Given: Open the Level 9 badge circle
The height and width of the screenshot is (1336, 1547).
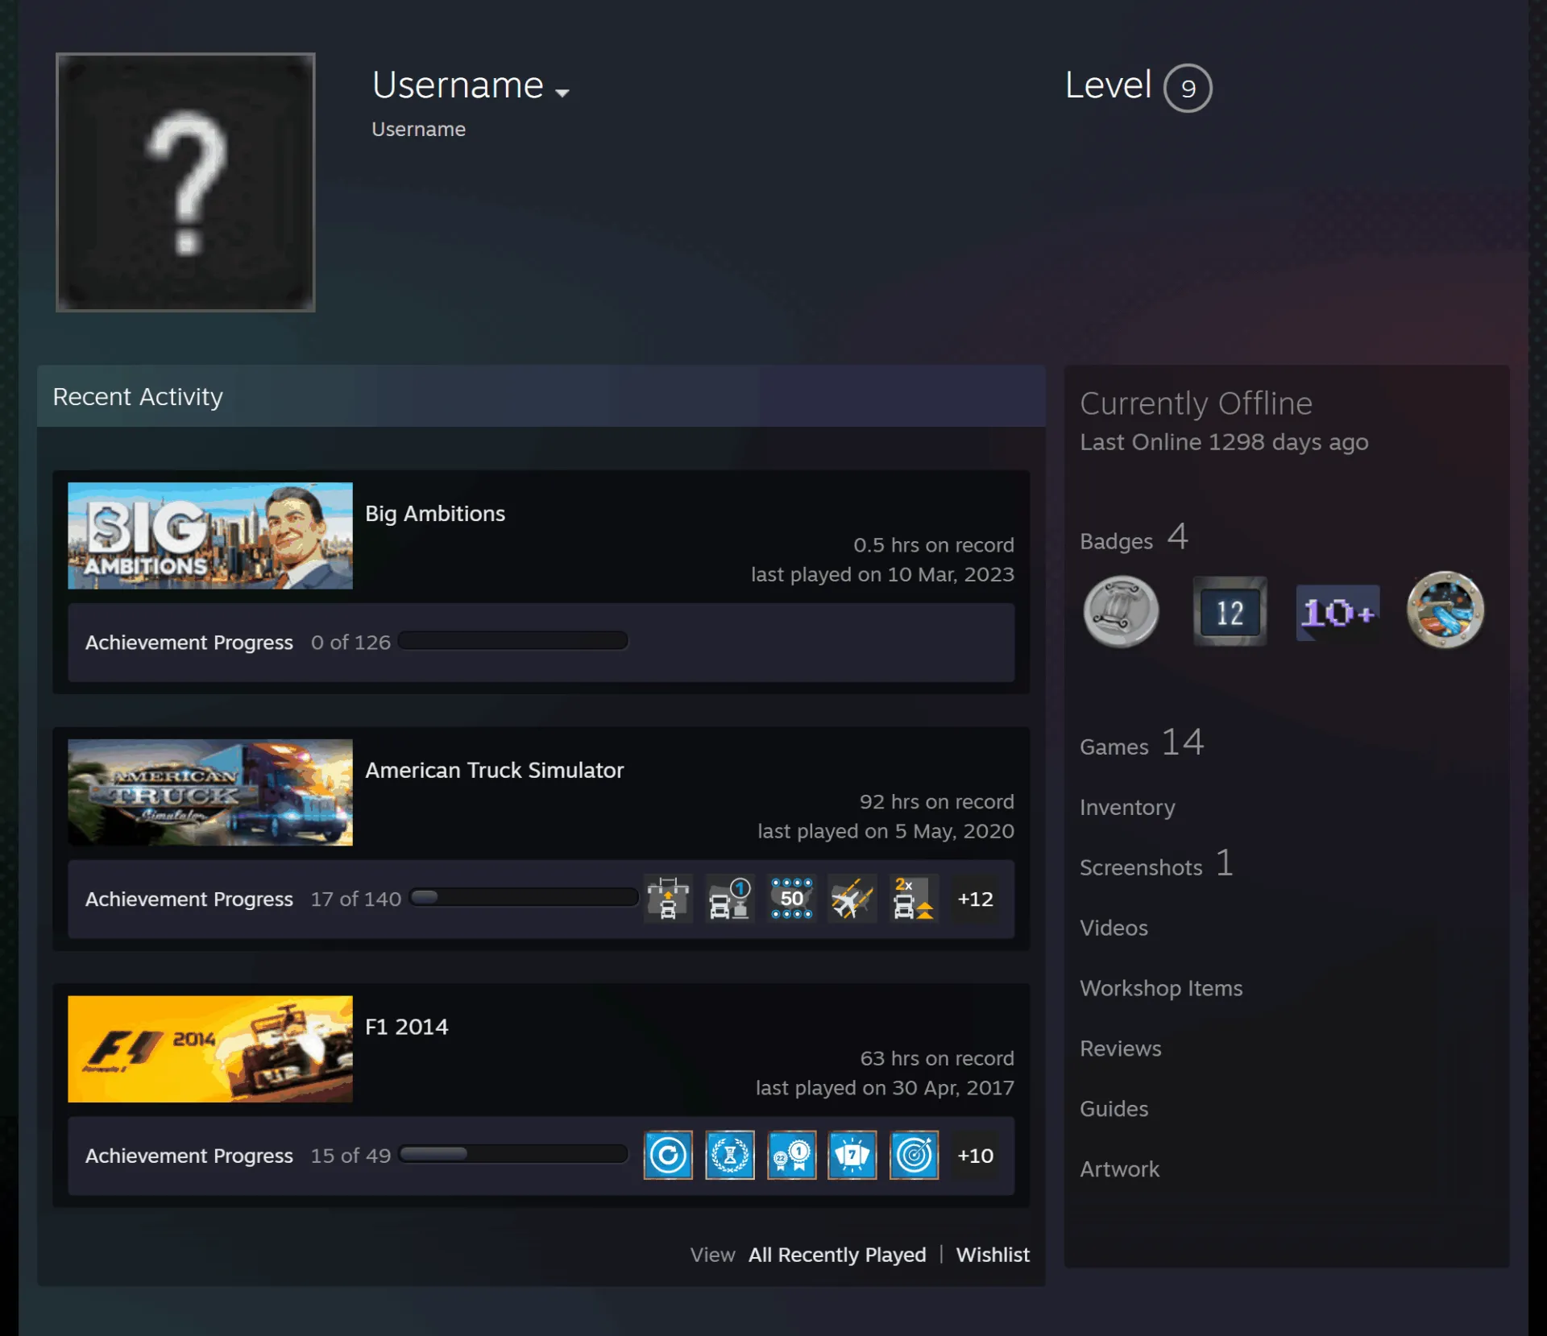Looking at the screenshot, I should pos(1188,88).
